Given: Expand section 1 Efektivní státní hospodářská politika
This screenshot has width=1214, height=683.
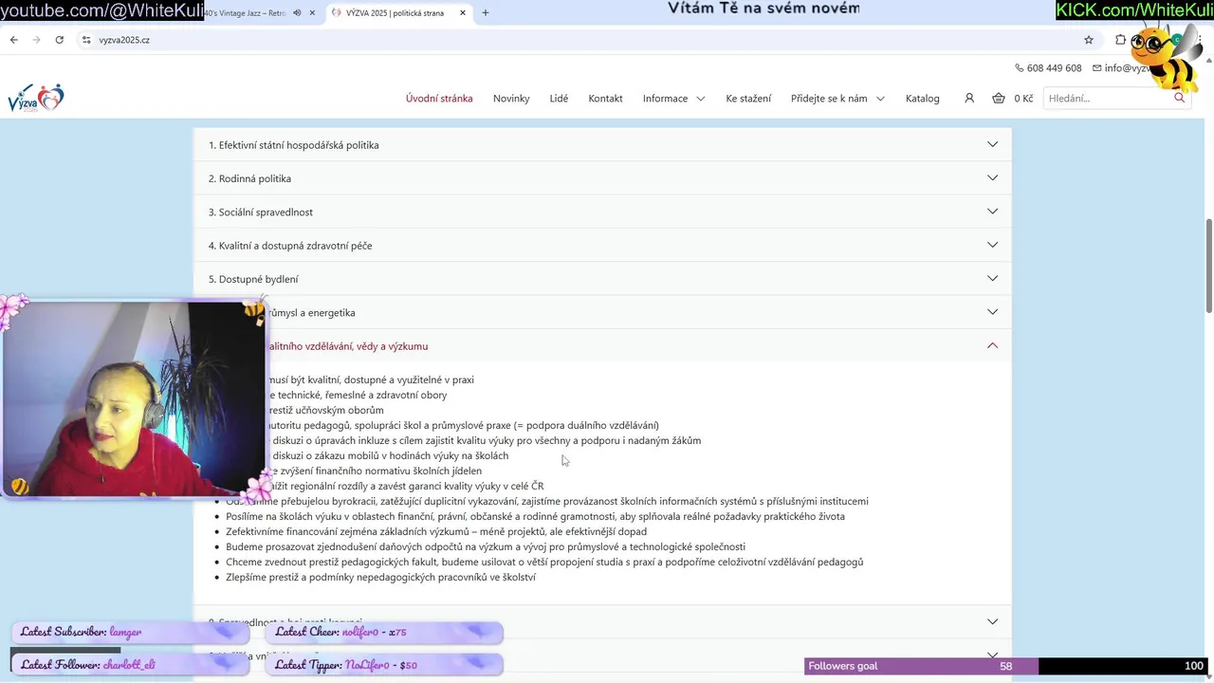Looking at the screenshot, I should click(x=602, y=145).
